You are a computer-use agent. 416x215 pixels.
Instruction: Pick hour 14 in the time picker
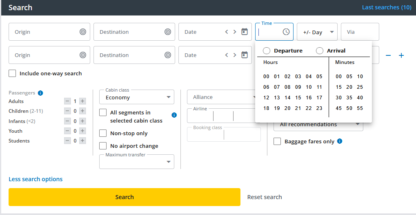point(287,98)
